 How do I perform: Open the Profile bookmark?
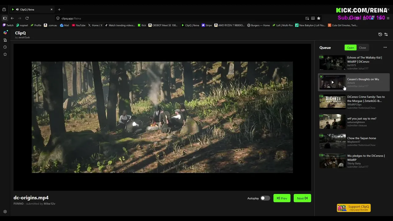tap(36, 25)
